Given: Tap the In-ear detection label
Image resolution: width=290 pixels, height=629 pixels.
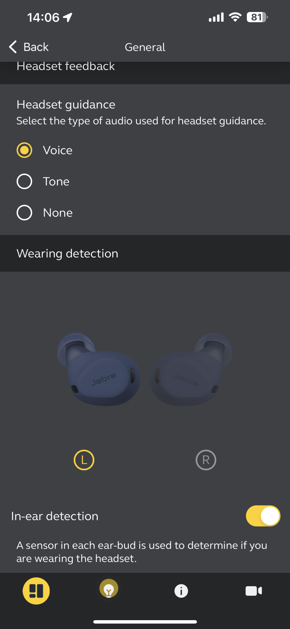Looking at the screenshot, I should (55, 516).
